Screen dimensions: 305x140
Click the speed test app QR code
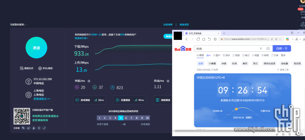click(22, 116)
